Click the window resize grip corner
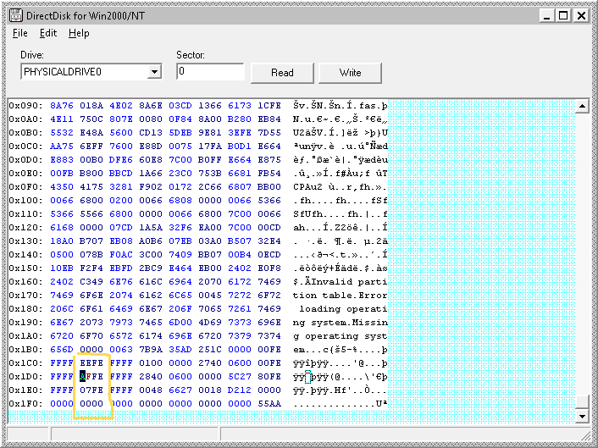 pyautogui.click(x=585, y=435)
